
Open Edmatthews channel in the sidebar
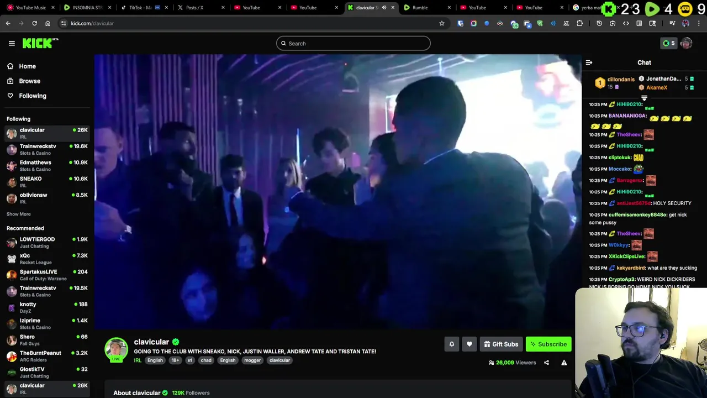tap(47, 166)
